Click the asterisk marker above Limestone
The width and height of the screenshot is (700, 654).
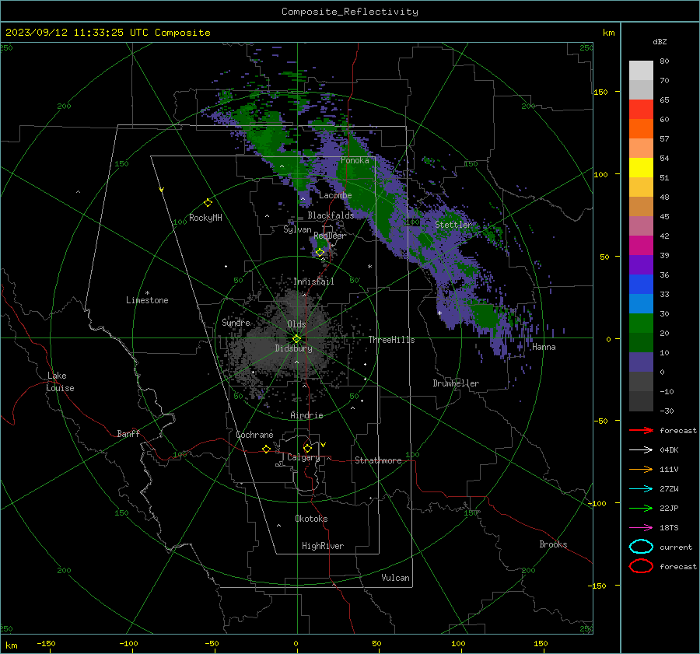147,293
